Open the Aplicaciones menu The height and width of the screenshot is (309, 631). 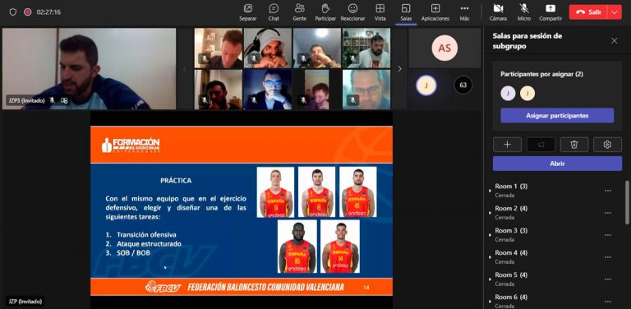pyautogui.click(x=435, y=12)
